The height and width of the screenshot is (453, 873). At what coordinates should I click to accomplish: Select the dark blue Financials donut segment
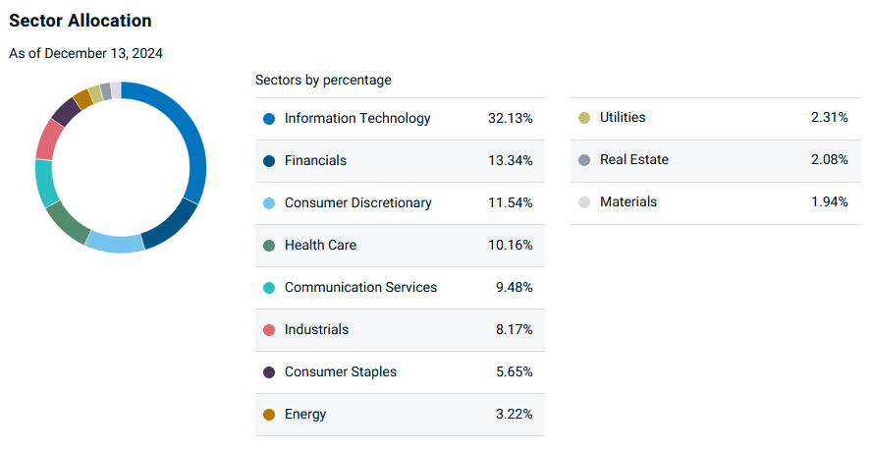click(172, 226)
